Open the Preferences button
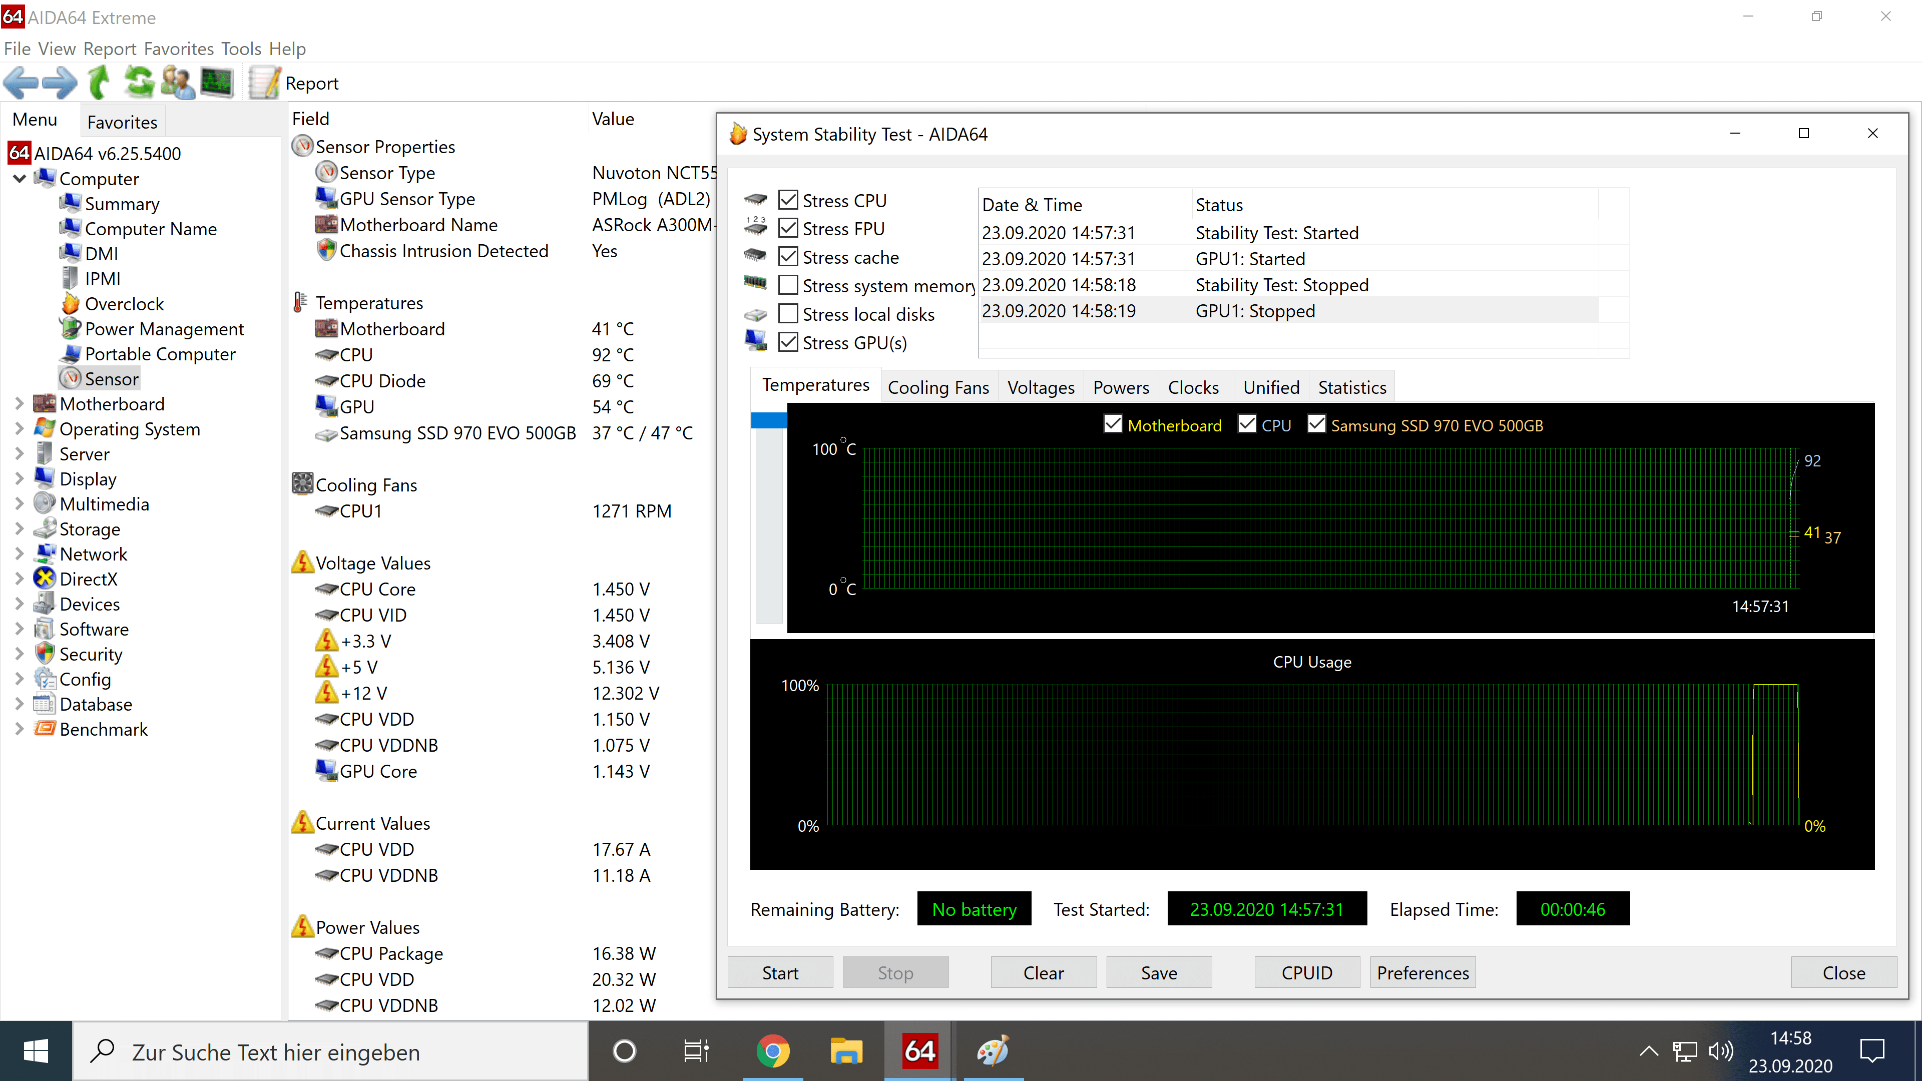Viewport: 1922px width, 1081px height. 1422,973
